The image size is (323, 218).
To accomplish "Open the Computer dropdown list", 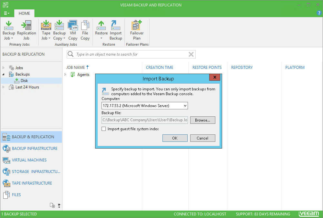I will [x=185, y=105].
